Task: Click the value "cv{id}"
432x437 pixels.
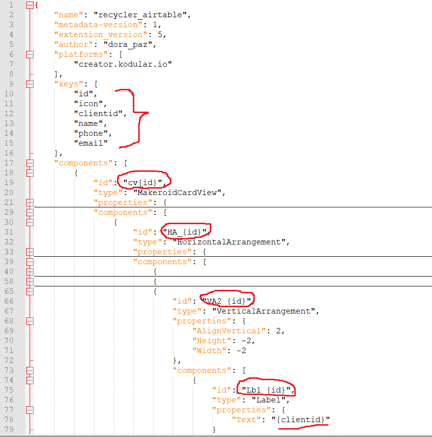Action: [142, 183]
